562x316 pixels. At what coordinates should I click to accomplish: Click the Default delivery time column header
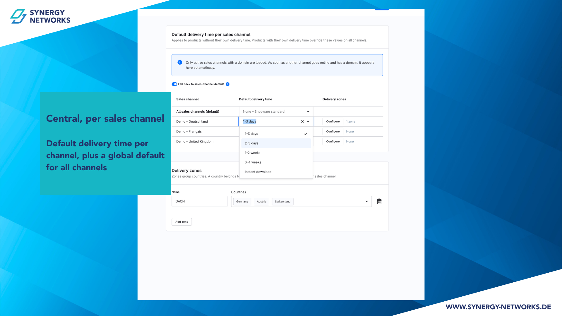tap(256, 99)
